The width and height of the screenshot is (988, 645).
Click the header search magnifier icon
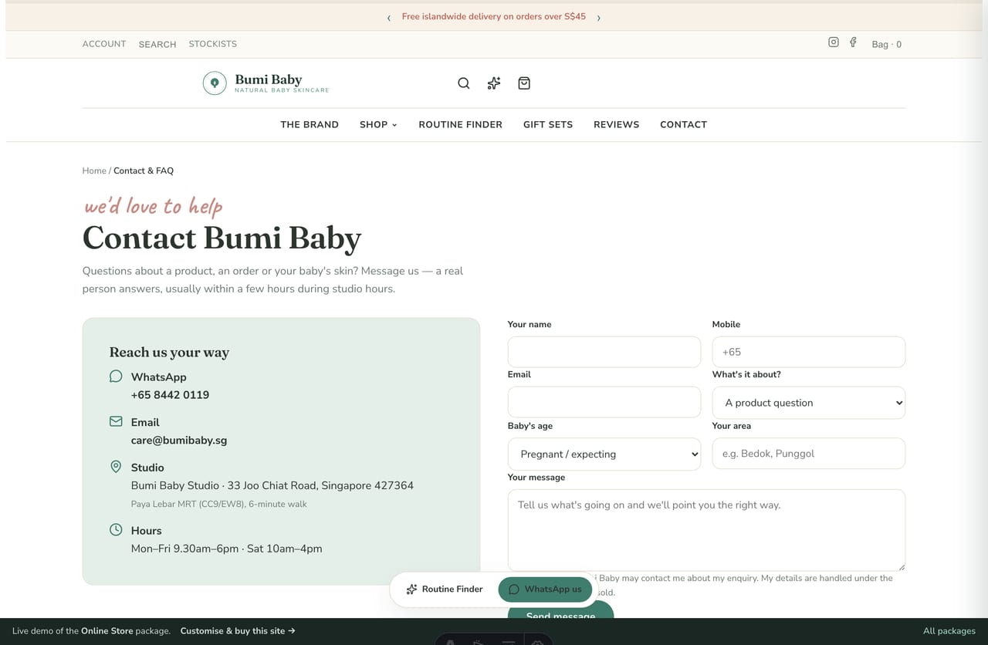464,83
